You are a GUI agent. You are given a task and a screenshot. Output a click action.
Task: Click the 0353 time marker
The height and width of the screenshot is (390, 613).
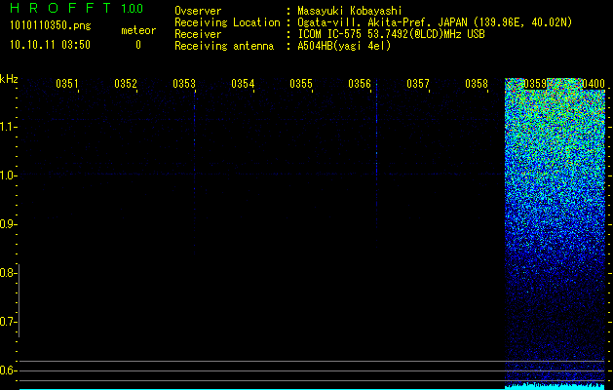click(184, 84)
